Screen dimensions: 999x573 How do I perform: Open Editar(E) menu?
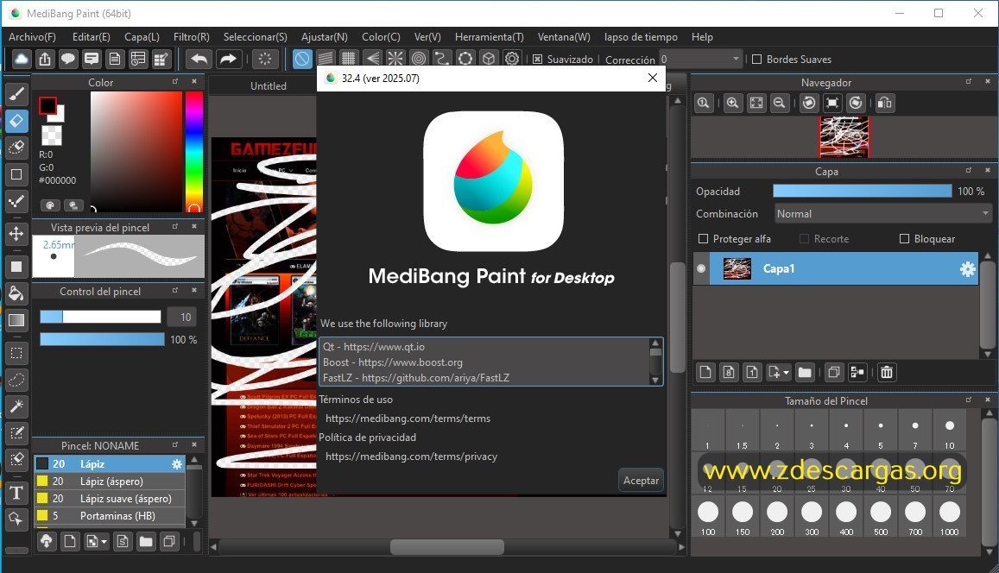[92, 37]
